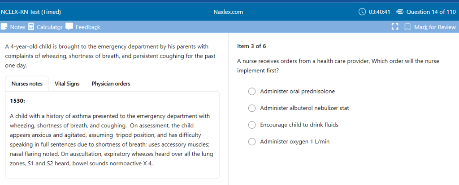
Task: Open the Physician orders tab
Action: pyautogui.click(x=111, y=84)
